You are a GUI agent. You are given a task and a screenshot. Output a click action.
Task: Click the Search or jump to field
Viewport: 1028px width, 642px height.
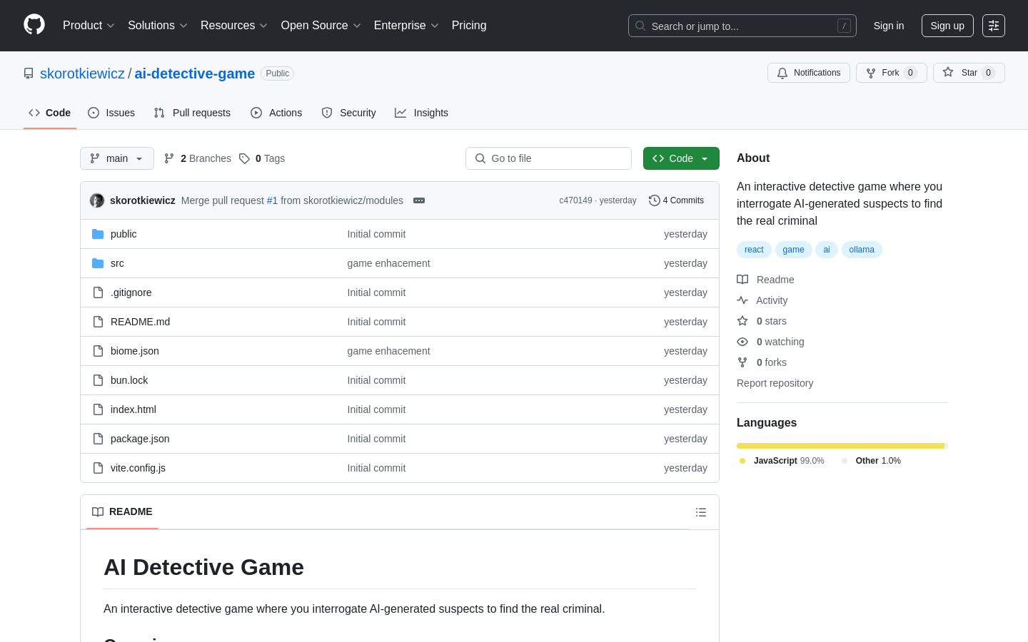[742, 26]
